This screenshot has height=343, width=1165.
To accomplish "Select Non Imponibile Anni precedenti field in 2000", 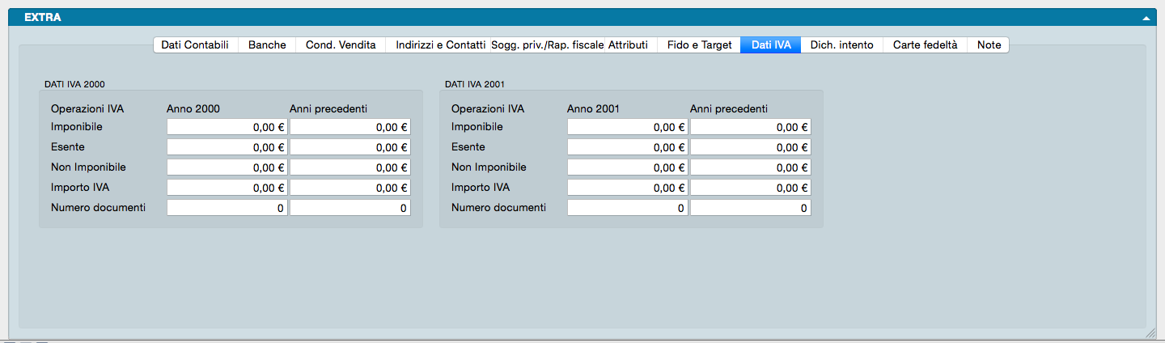I will pyautogui.click(x=350, y=167).
